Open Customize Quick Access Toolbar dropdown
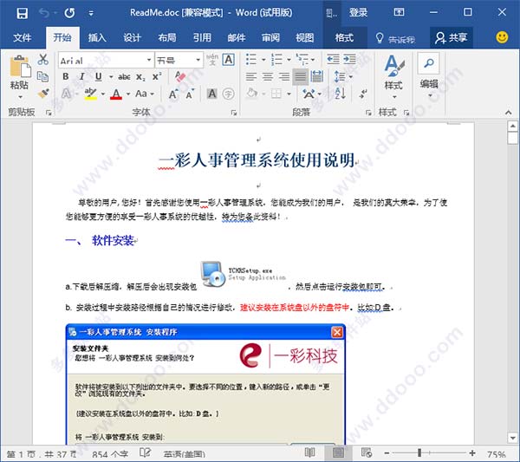 click(x=91, y=14)
